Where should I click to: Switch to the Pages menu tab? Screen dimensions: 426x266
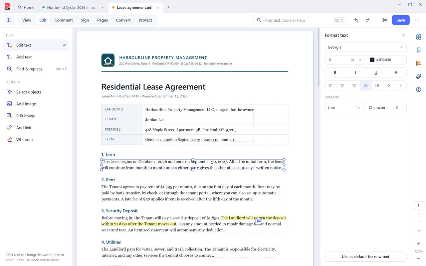coord(103,20)
